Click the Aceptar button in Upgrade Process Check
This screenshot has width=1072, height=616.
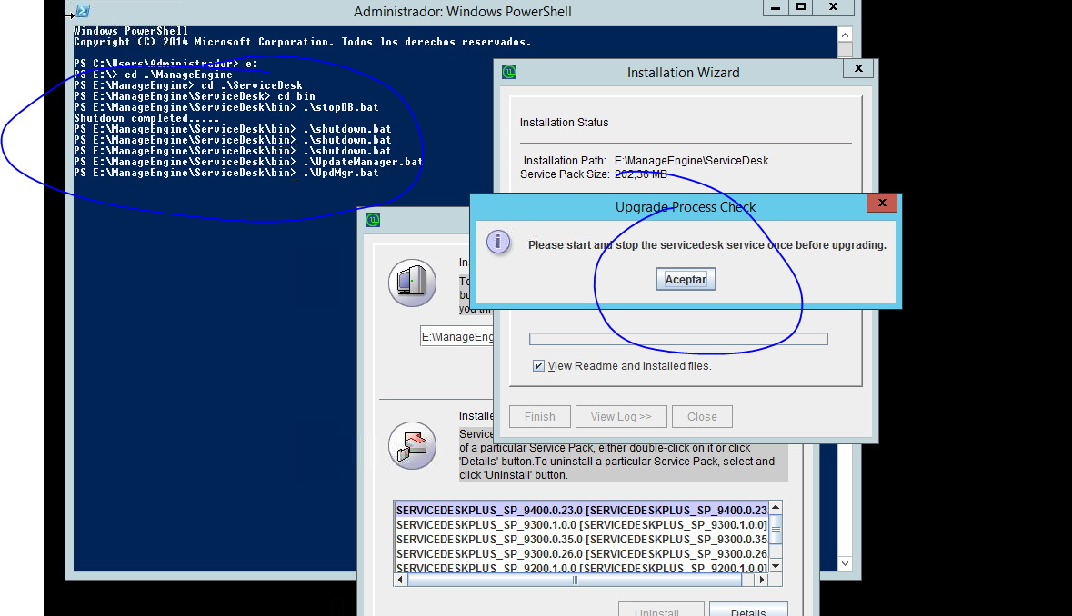coord(686,279)
